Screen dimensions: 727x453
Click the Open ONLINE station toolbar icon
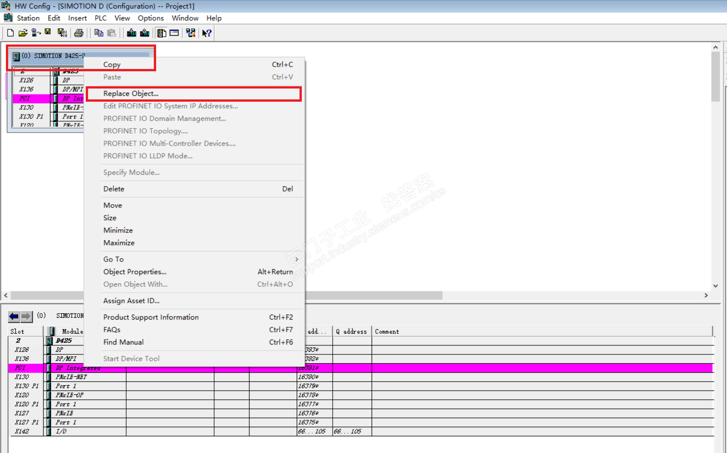[x=36, y=33]
